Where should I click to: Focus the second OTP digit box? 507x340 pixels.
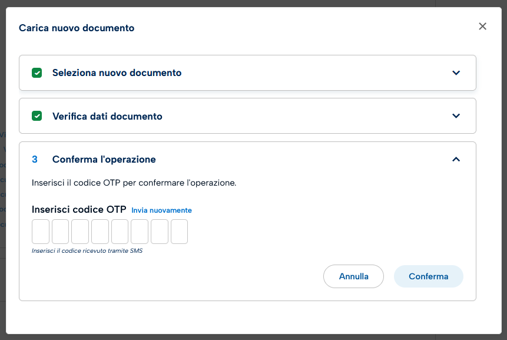61,232
